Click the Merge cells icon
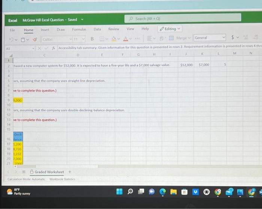 pos(171,38)
